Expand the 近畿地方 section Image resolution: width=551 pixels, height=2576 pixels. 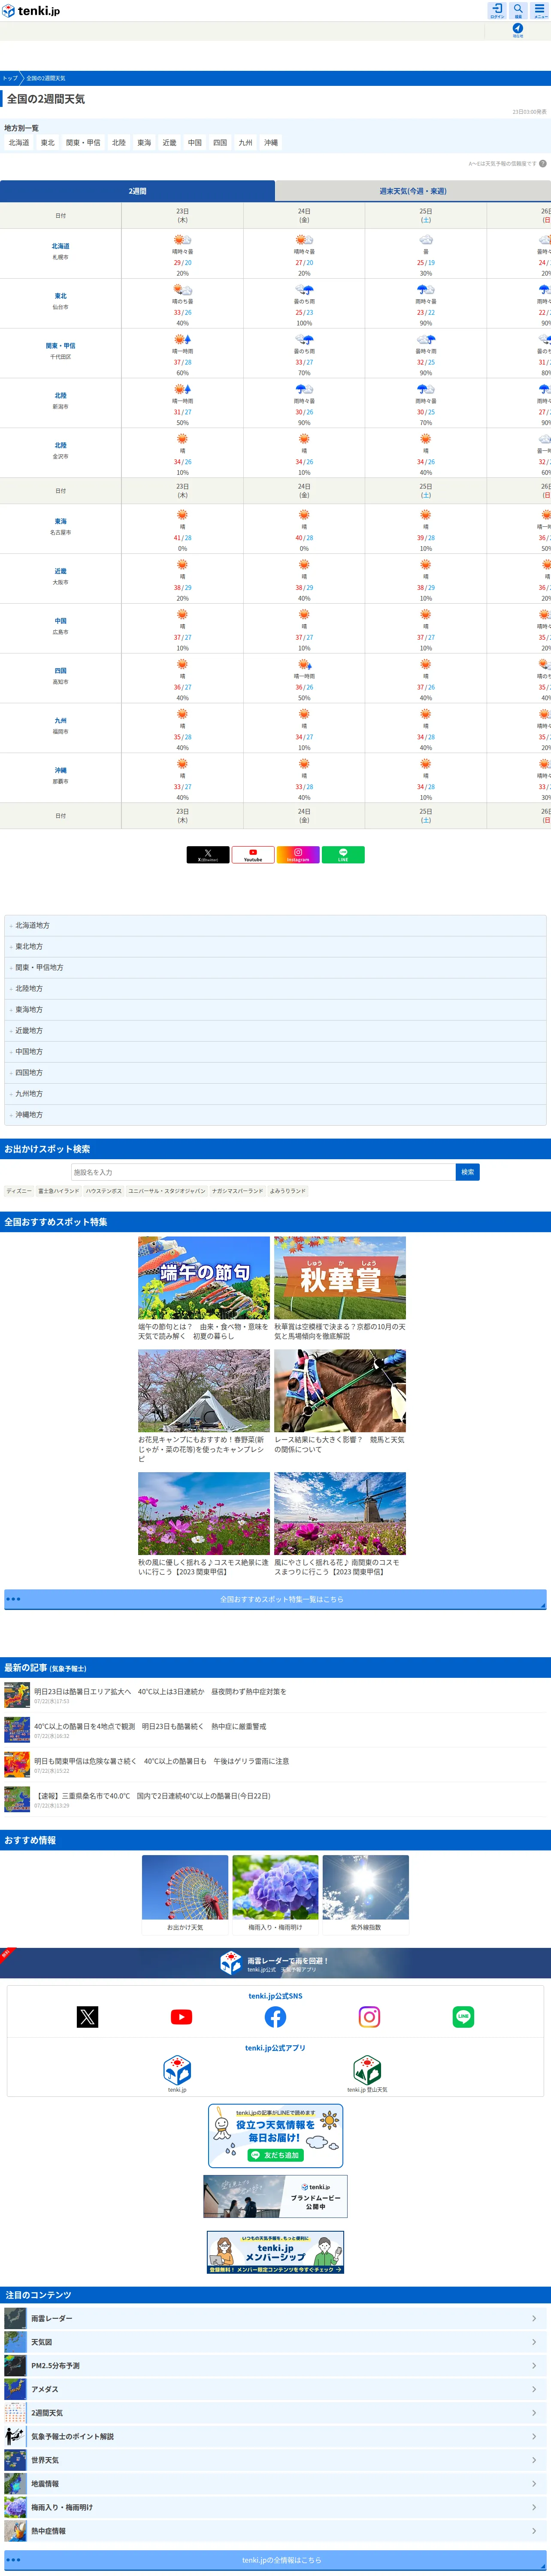[275, 1031]
